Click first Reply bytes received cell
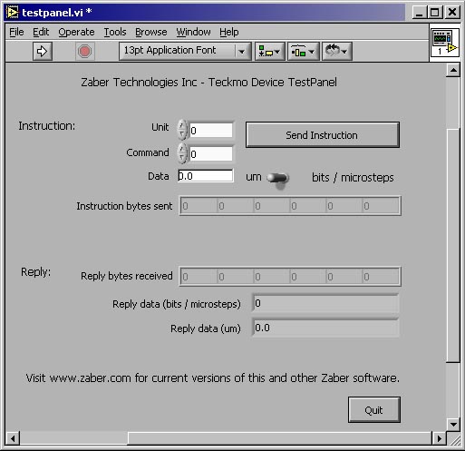Viewport: 465px width, 451px height. point(199,277)
